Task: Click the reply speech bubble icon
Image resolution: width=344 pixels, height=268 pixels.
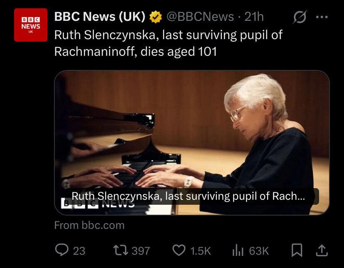Action: pyautogui.click(x=62, y=250)
